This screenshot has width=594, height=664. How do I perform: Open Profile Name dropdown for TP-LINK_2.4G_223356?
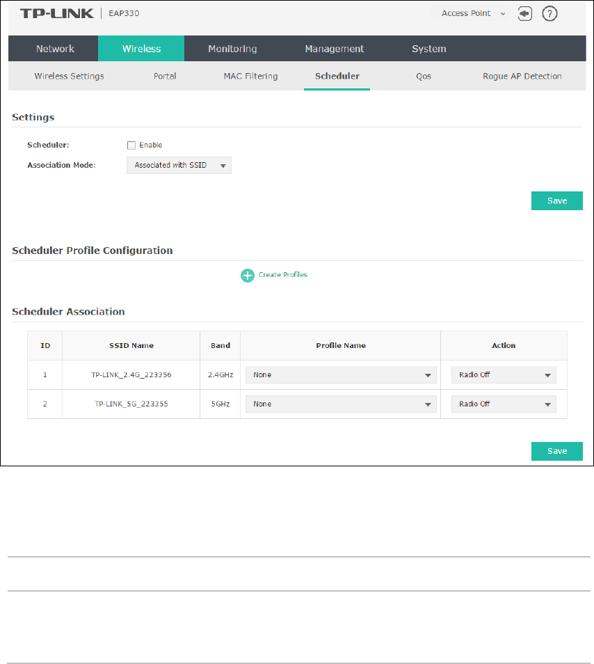point(341,374)
